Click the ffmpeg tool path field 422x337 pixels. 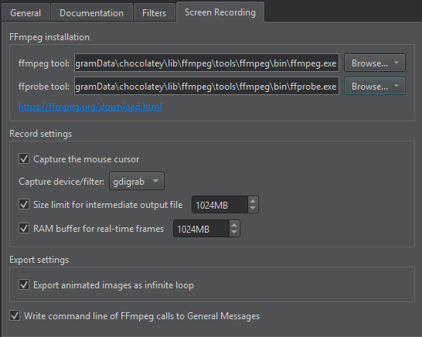click(x=206, y=63)
